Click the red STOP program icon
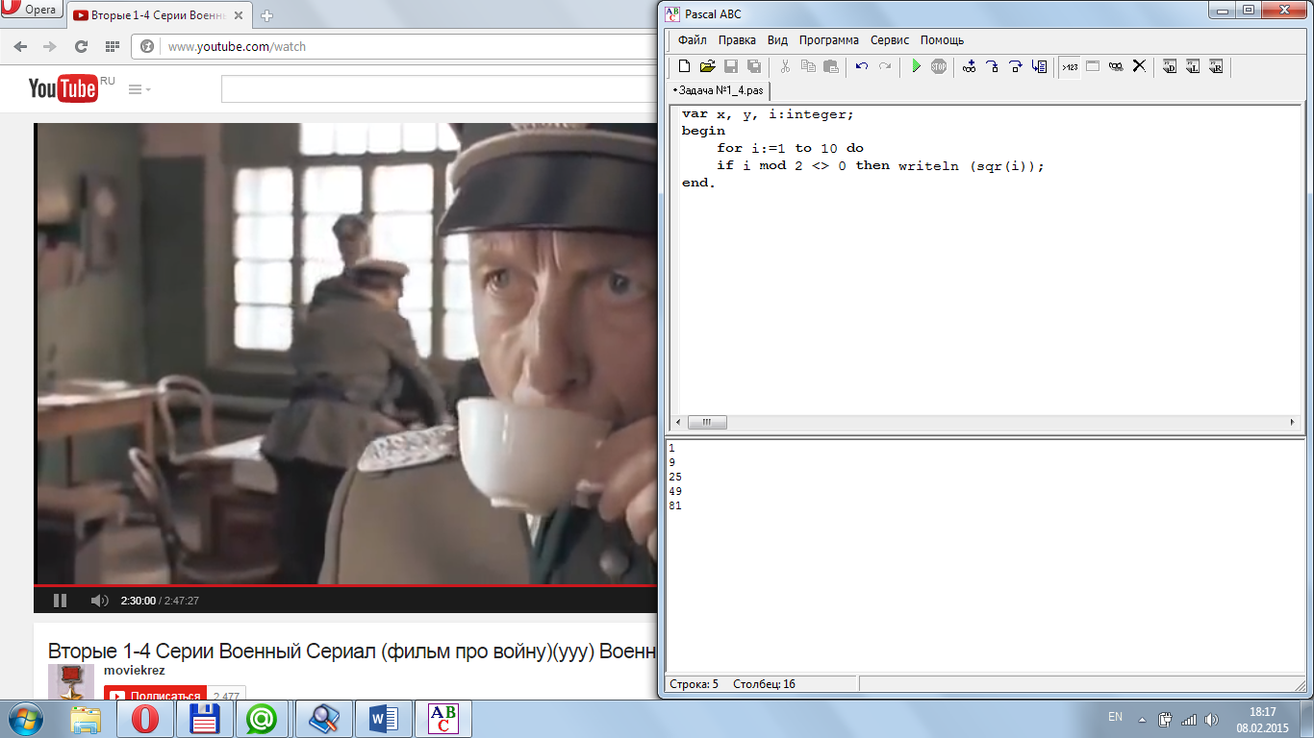Image resolution: width=1314 pixels, height=738 pixels. click(x=939, y=66)
